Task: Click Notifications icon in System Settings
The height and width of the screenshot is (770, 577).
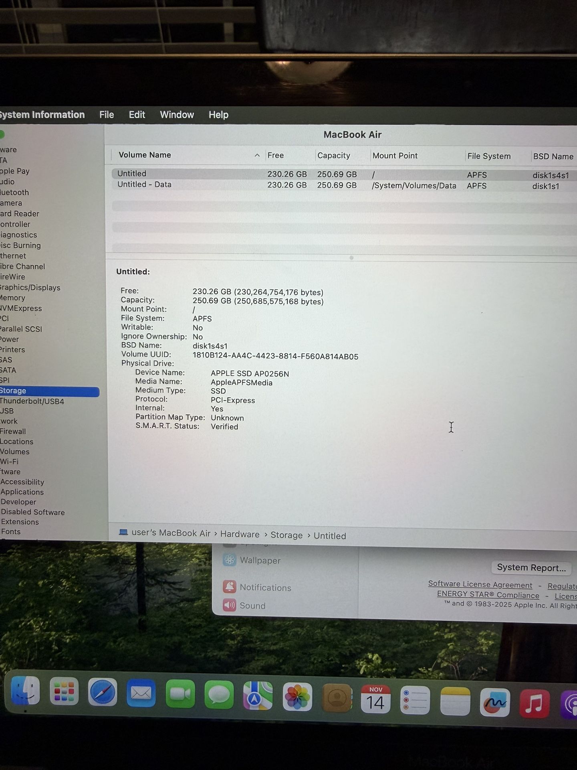Action: pos(230,587)
